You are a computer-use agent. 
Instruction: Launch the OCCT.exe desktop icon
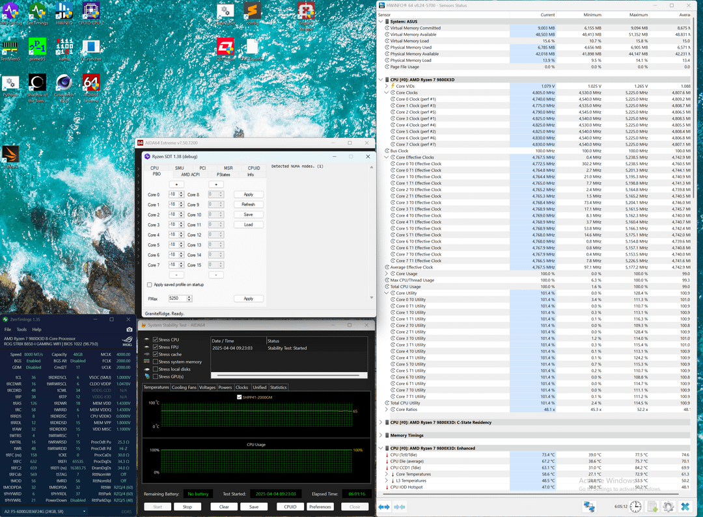[225, 49]
